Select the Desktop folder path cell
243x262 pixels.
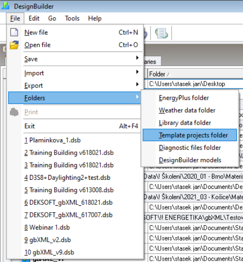coord(195,84)
